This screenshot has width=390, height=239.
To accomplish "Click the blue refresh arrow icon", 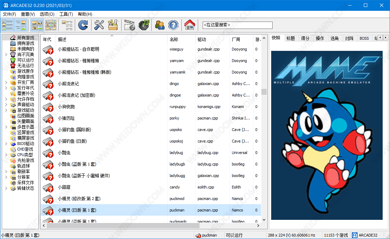I will (83, 25).
